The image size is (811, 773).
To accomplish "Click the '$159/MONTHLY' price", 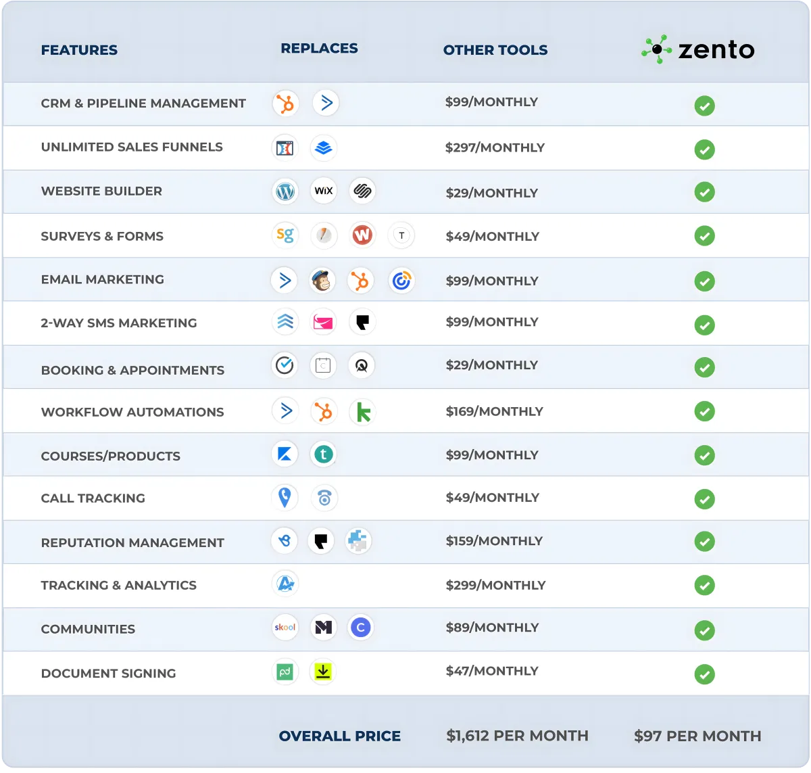I will click(x=494, y=540).
